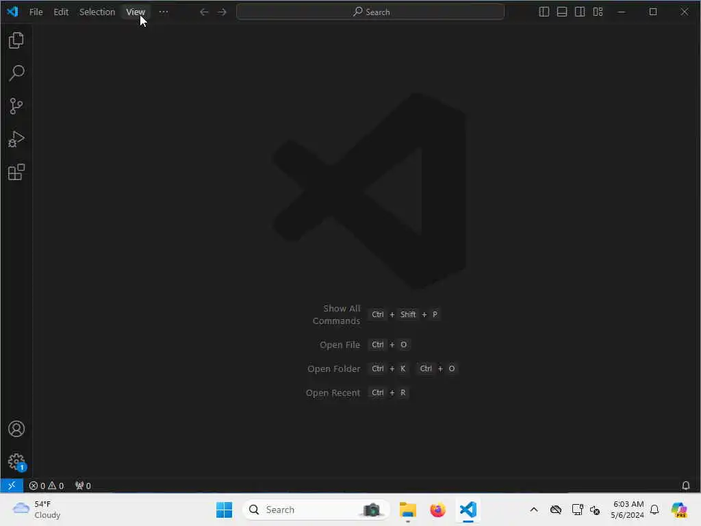
Task: Open the Explorer view in the activity bar
Action: (x=16, y=40)
